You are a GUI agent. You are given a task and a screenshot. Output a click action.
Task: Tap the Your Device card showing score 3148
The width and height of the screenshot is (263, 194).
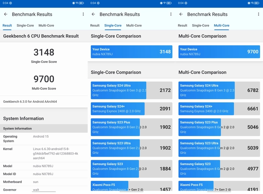click(131, 52)
